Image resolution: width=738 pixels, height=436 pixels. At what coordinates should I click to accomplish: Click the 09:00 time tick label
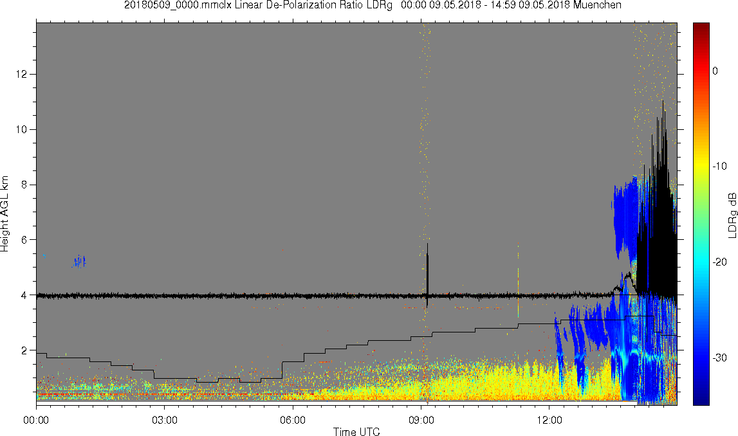tap(421, 420)
